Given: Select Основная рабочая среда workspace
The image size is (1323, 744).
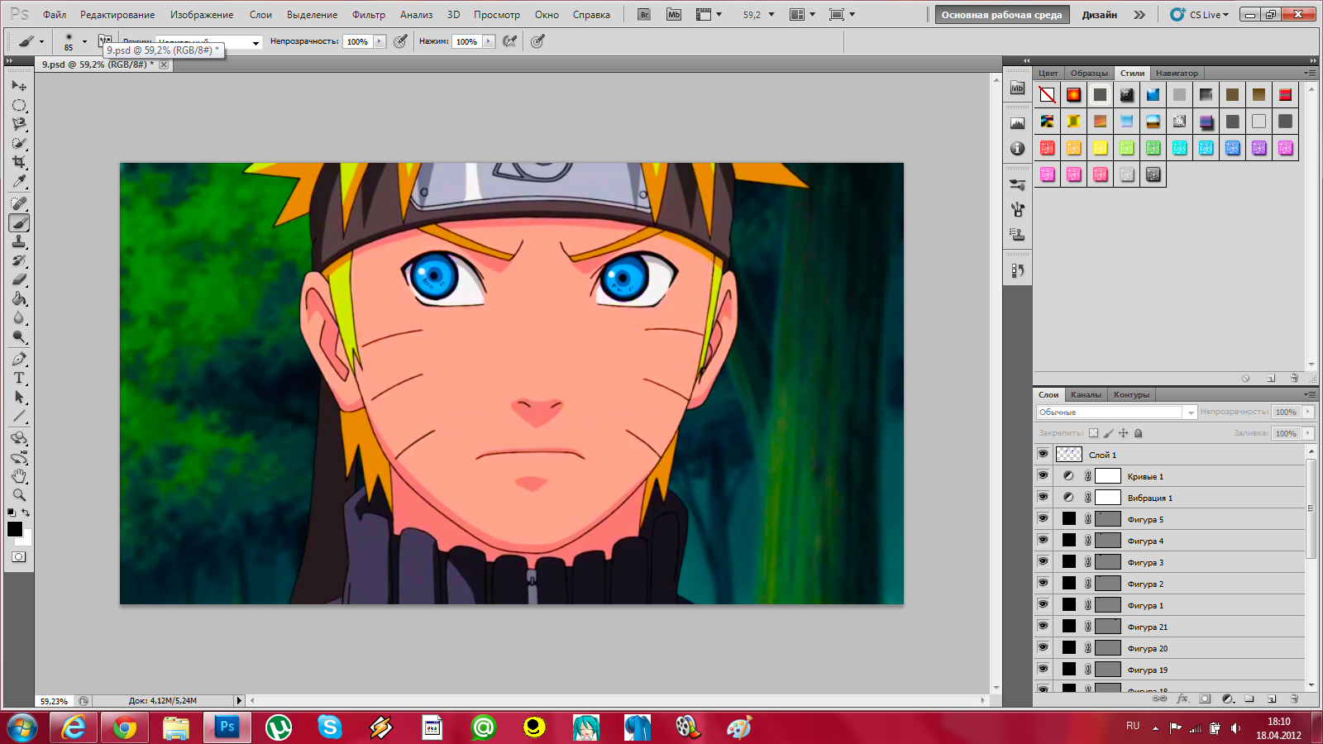Looking at the screenshot, I should (x=1001, y=15).
